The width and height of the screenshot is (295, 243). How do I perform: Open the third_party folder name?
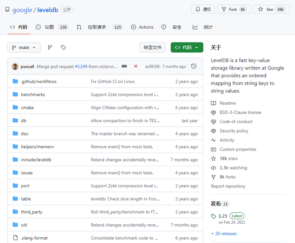click(32, 212)
